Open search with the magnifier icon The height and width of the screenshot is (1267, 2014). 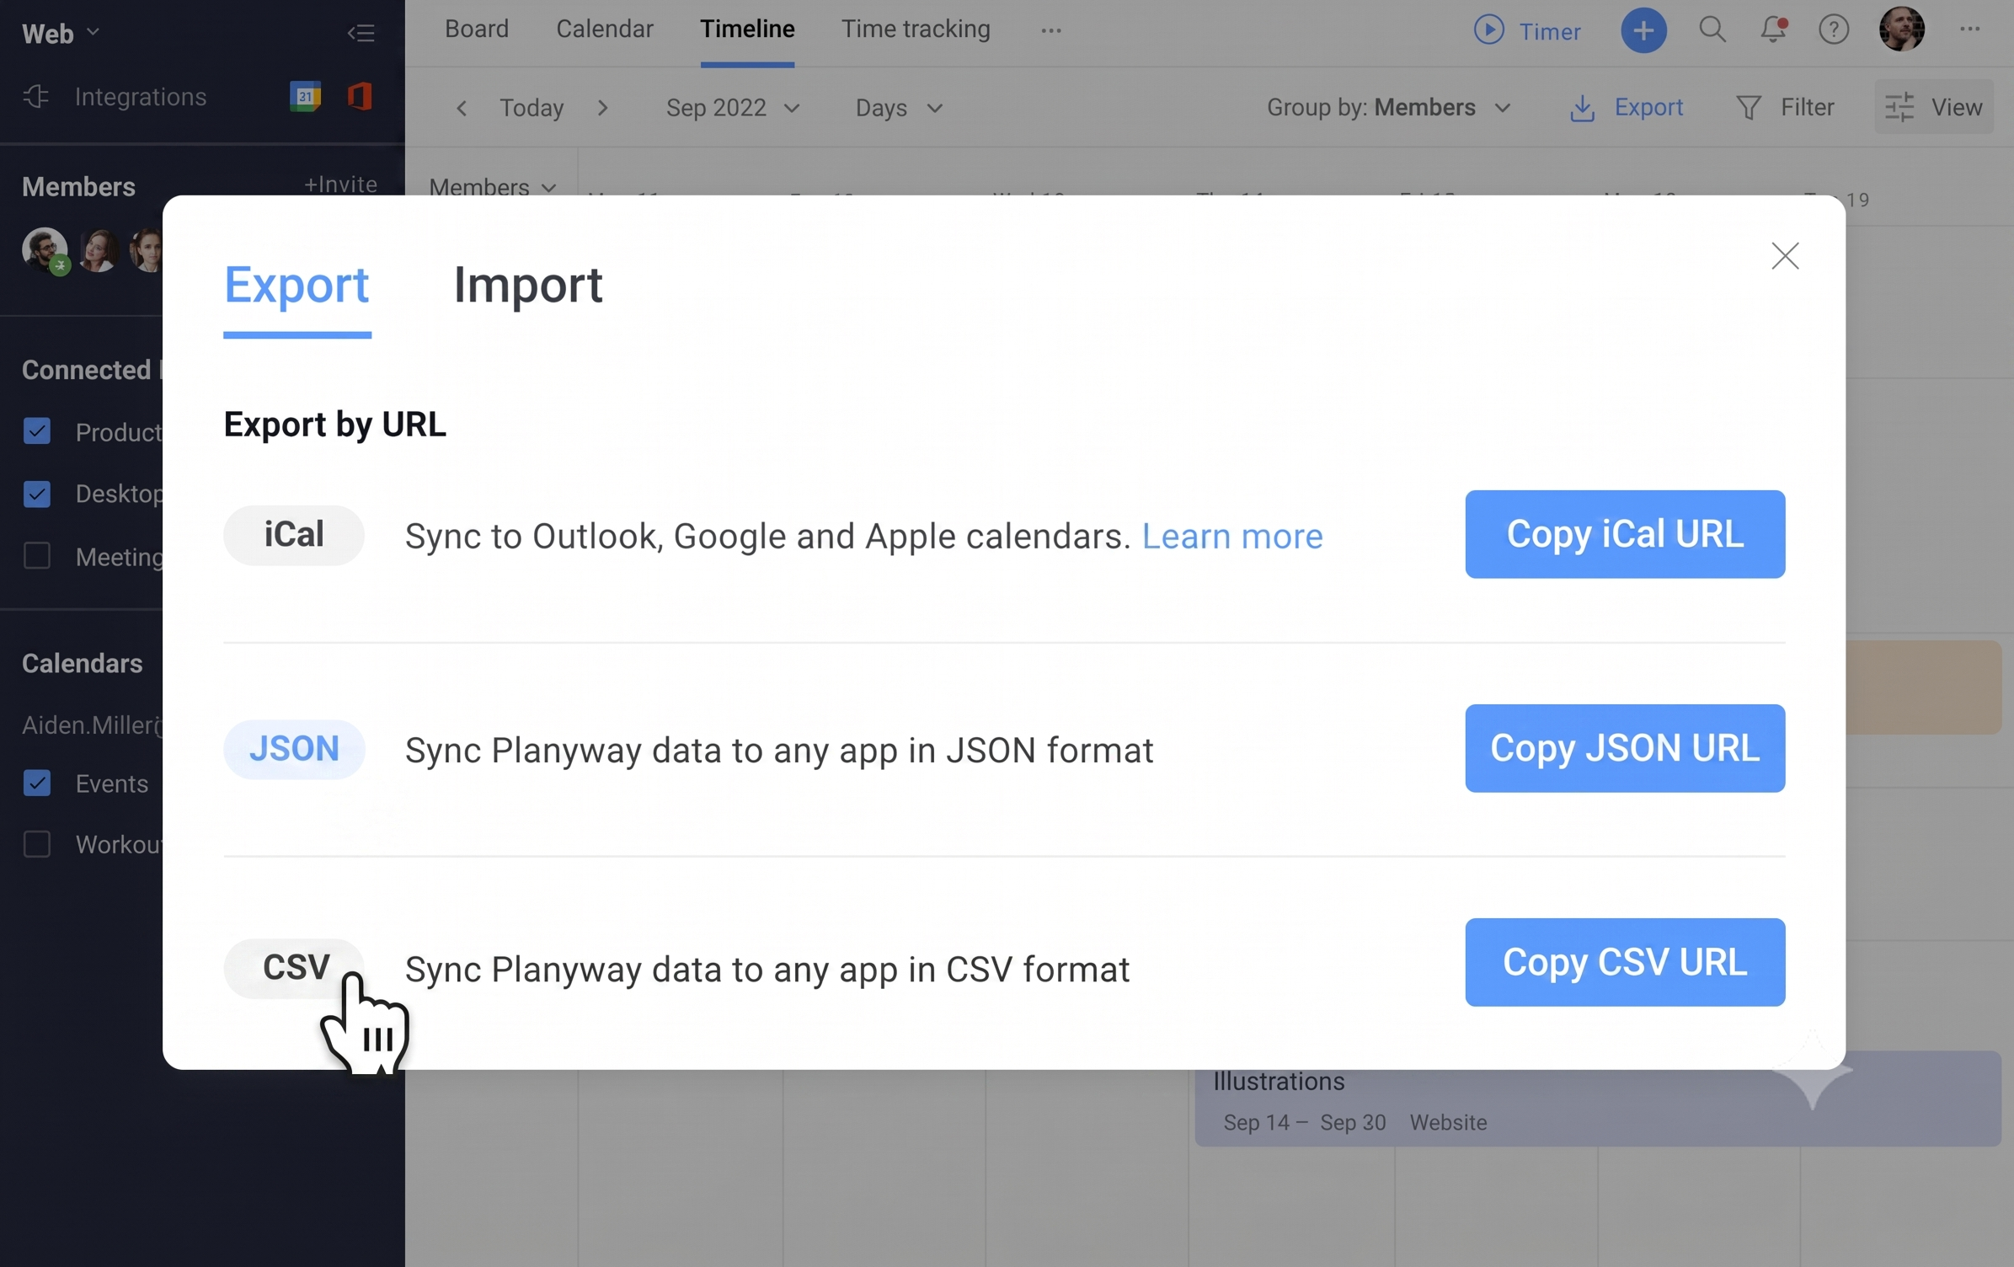click(1712, 29)
